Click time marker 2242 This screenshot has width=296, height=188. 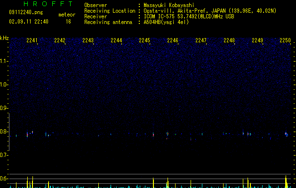click(x=60, y=40)
